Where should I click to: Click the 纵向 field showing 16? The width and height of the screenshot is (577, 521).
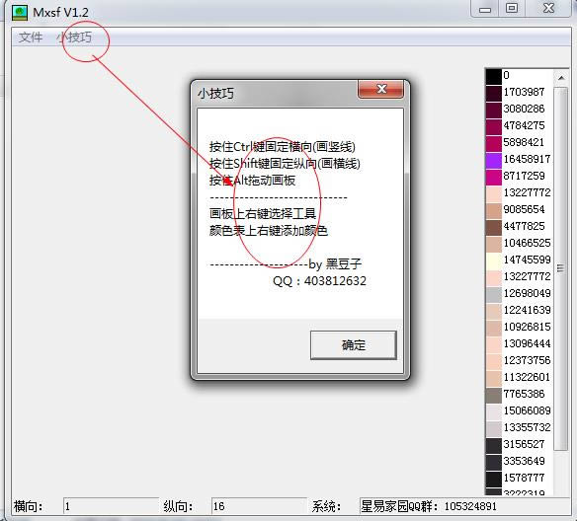pos(259,506)
